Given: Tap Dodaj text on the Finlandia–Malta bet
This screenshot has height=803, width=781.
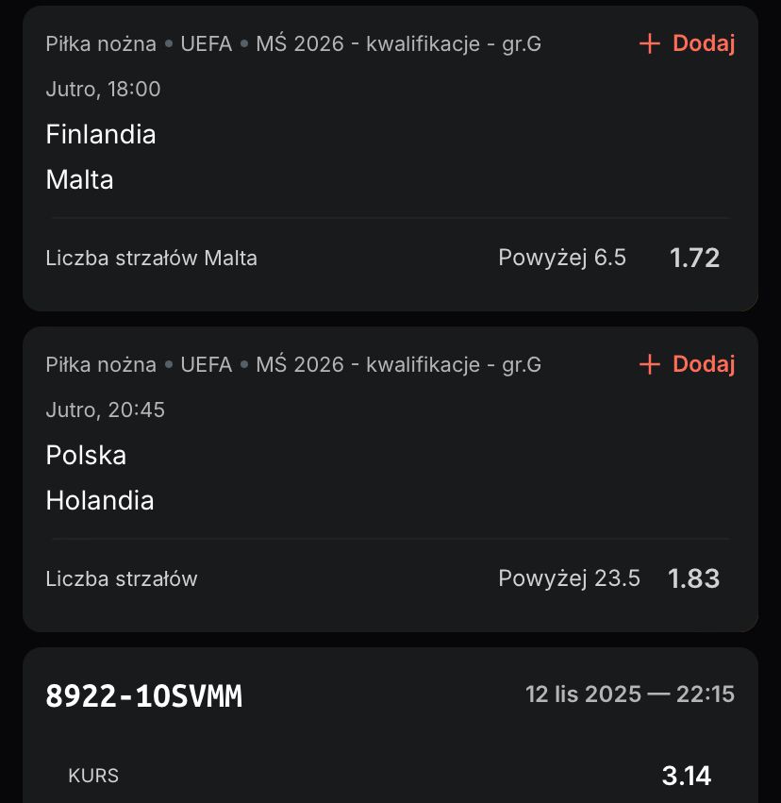Looking at the screenshot, I should 703,43.
